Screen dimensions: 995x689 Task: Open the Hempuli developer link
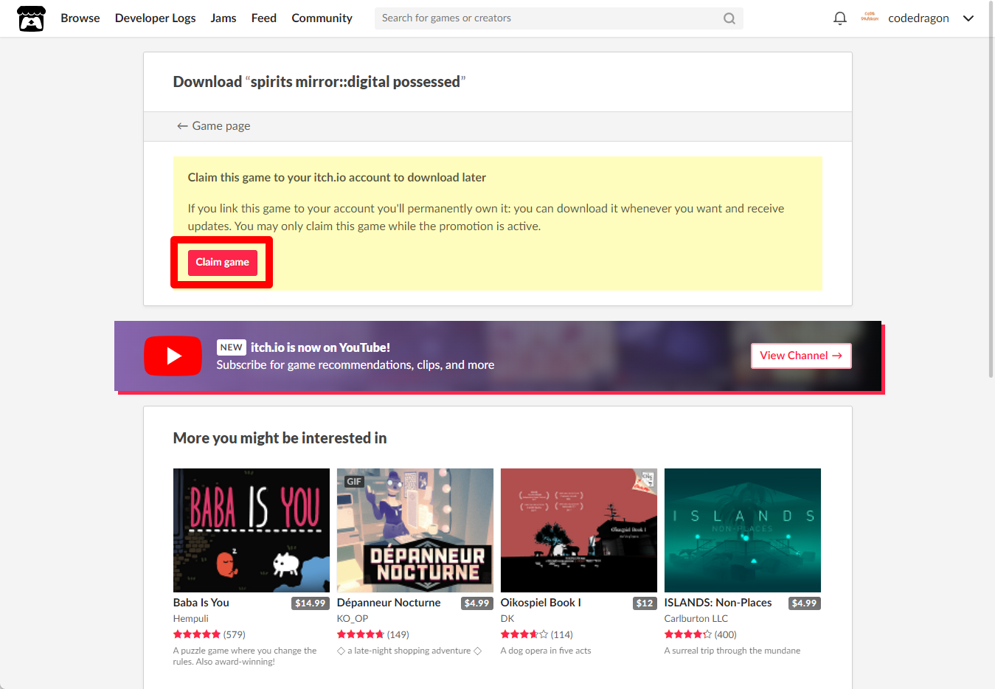[x=191, y=619]
